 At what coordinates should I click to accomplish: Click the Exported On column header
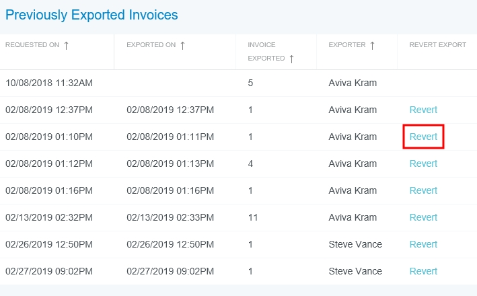click(x=151, y=45)
